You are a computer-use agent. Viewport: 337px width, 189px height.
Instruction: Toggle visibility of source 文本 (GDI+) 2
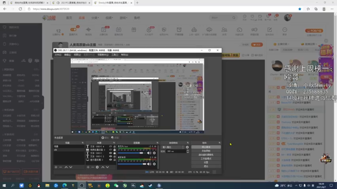tap(110, 156)
